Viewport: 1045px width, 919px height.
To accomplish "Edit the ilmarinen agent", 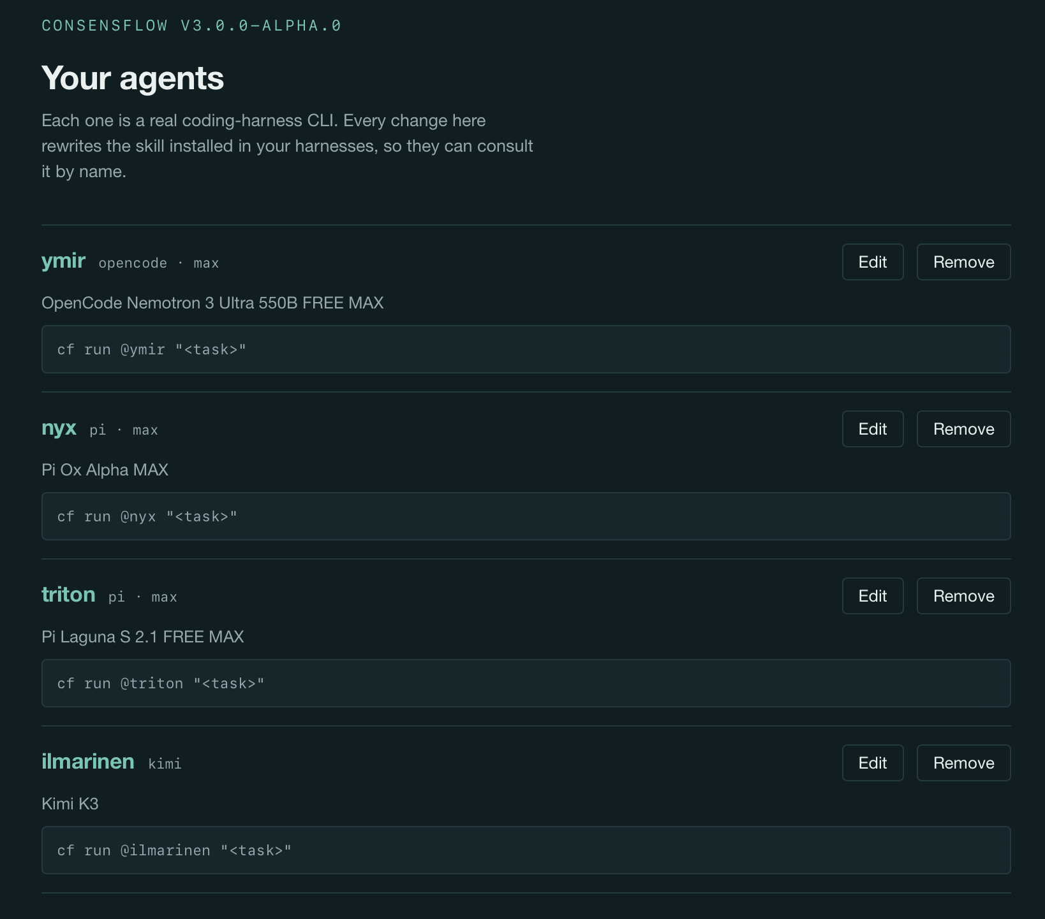I will pos(873,763).
